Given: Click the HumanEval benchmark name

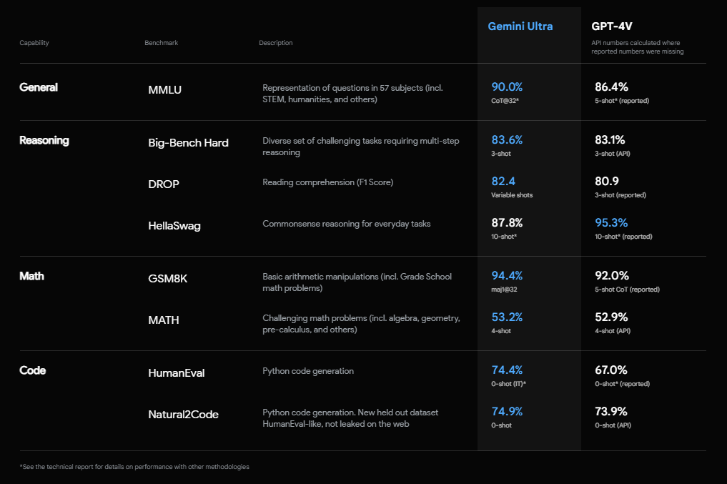Looking at the screenshot, I should pyautogui.click(x=176, y=372).
